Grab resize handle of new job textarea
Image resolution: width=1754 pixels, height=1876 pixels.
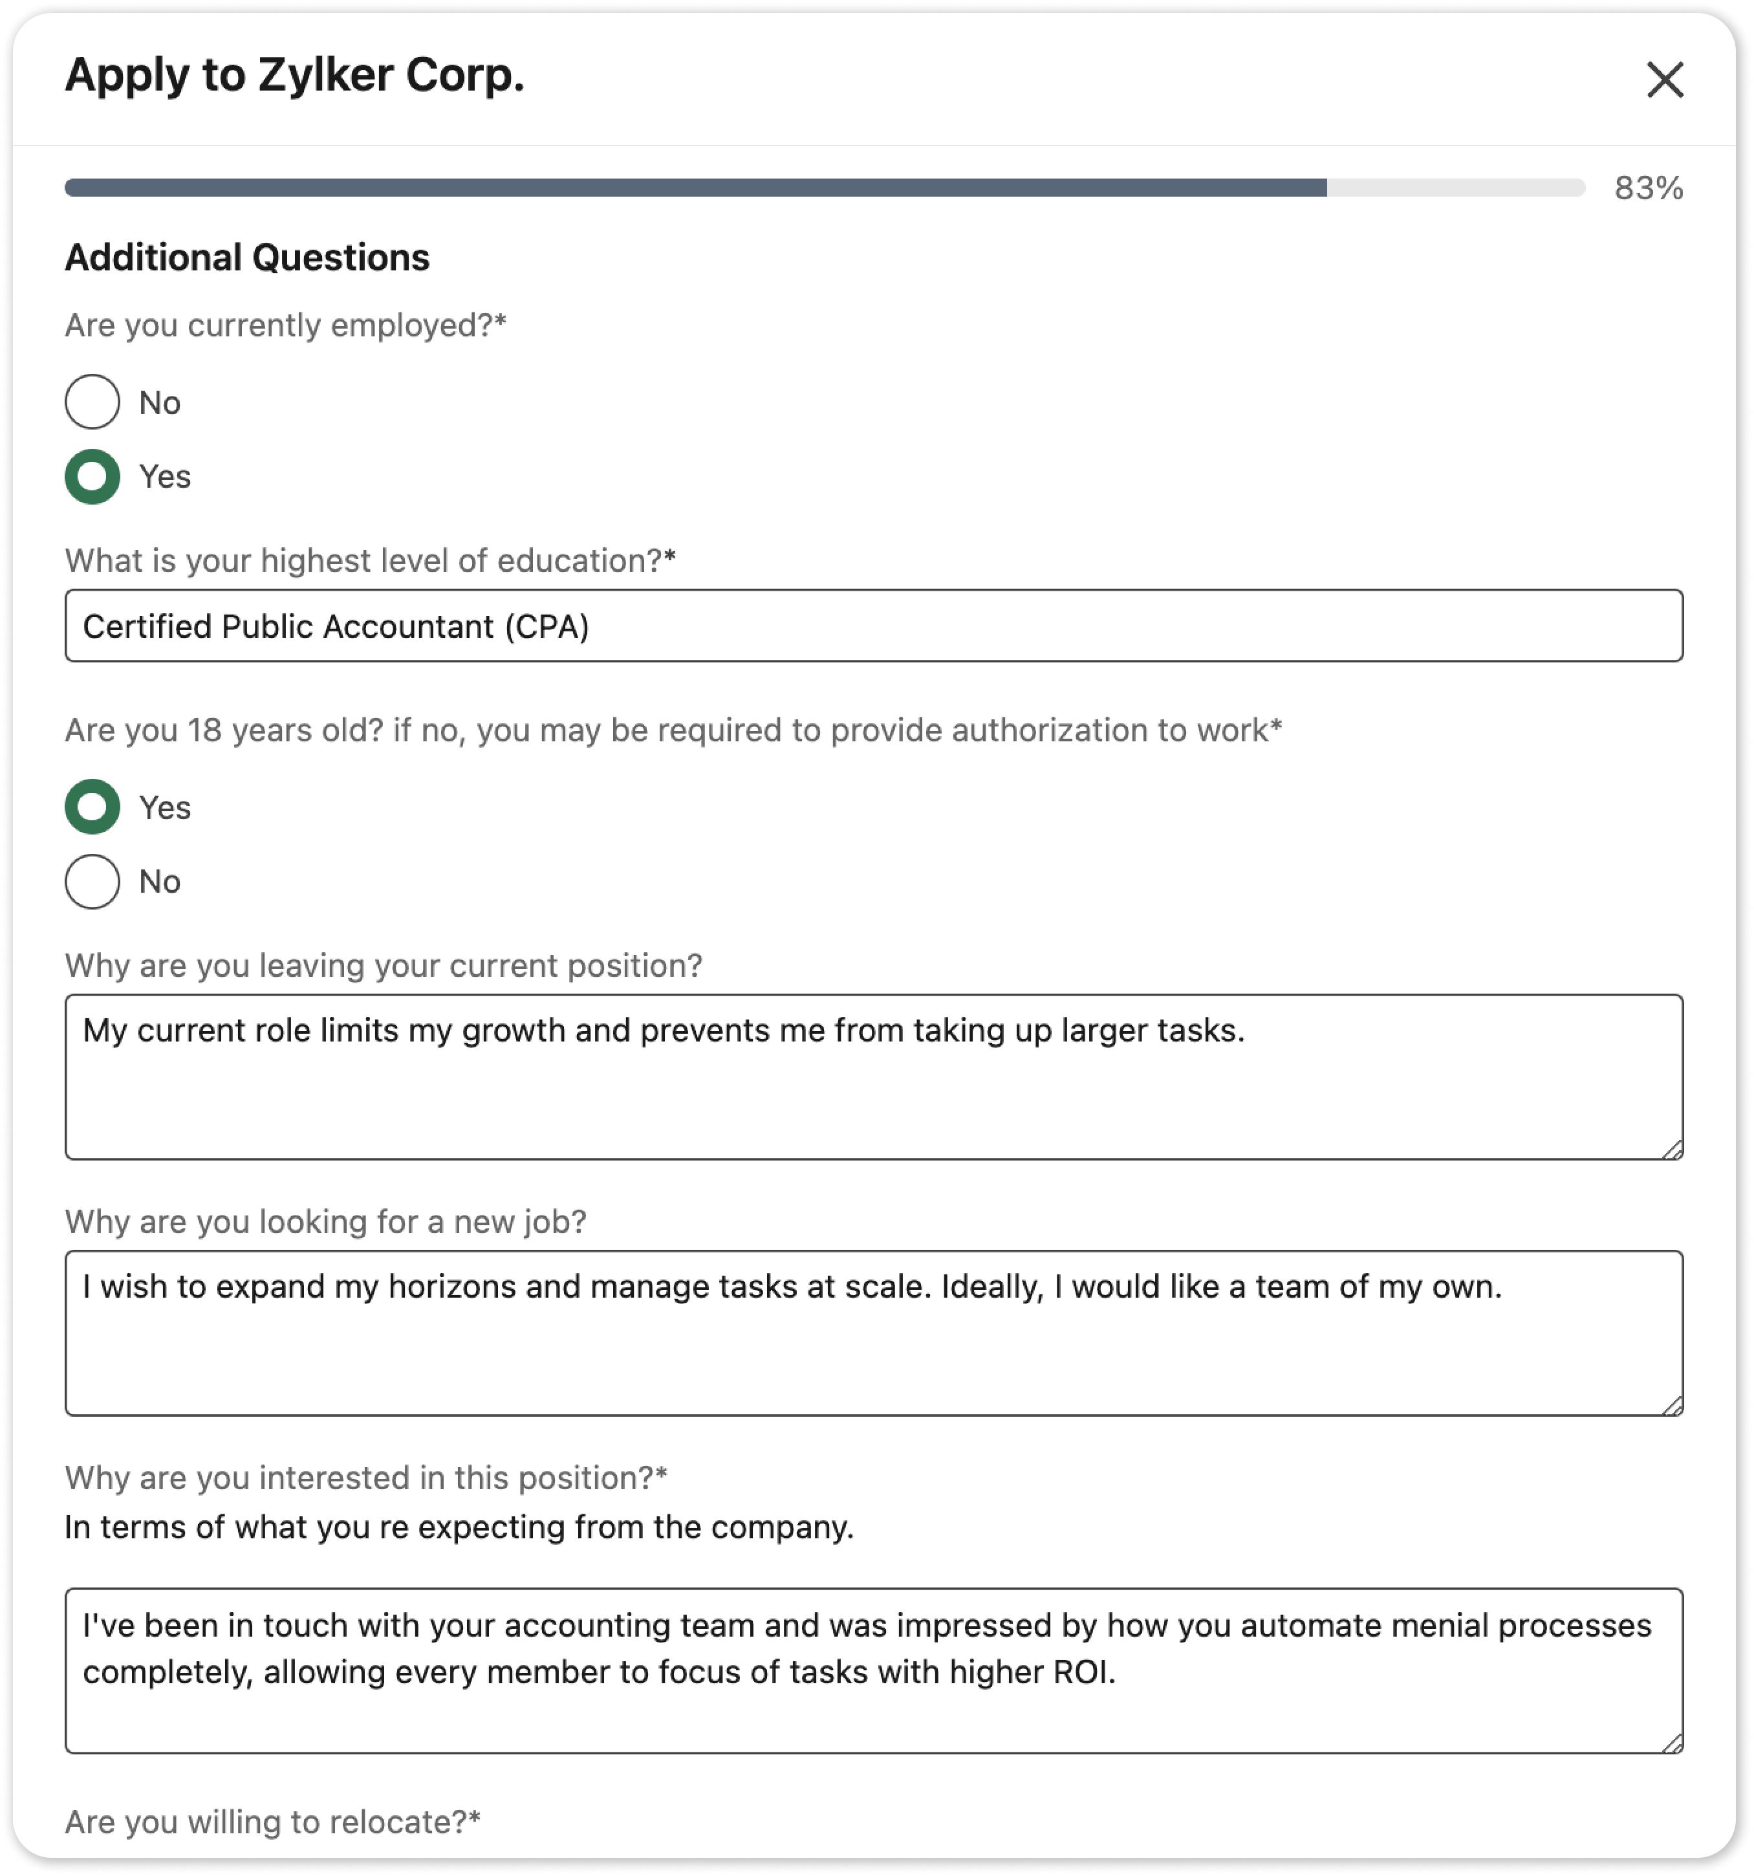1672,1405
